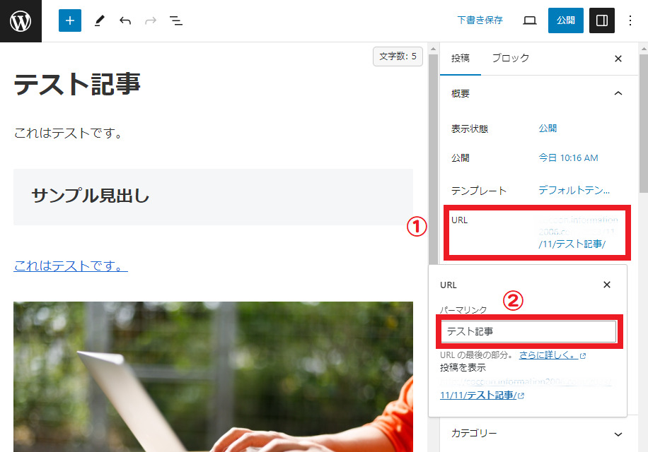Click 下書き保存 to save draft
Image resolution: width=648 pixels, height=452 pixels.
click(x=480, y=20)
